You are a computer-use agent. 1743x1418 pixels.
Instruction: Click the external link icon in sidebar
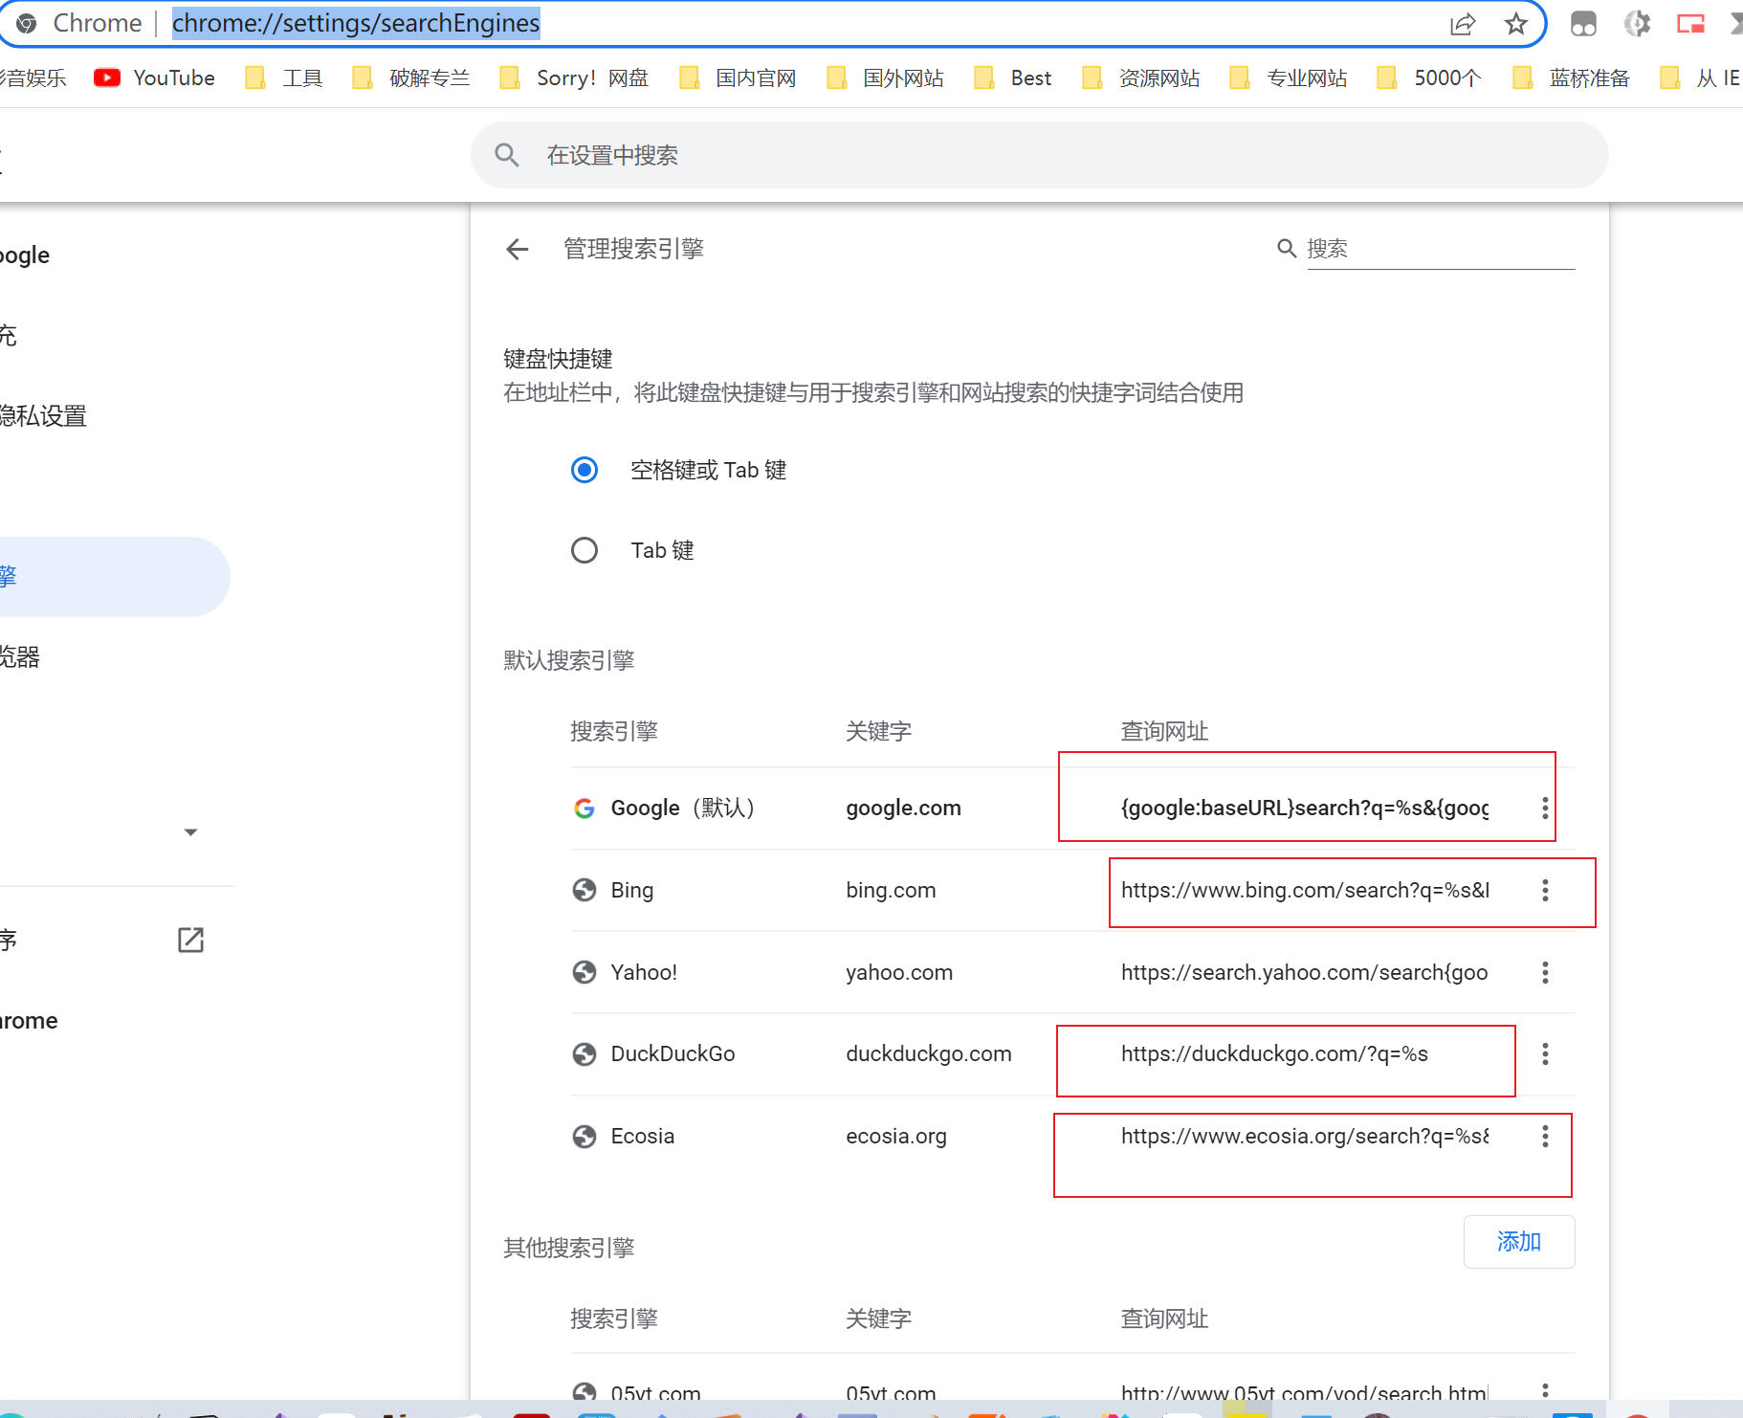(191, 940)
